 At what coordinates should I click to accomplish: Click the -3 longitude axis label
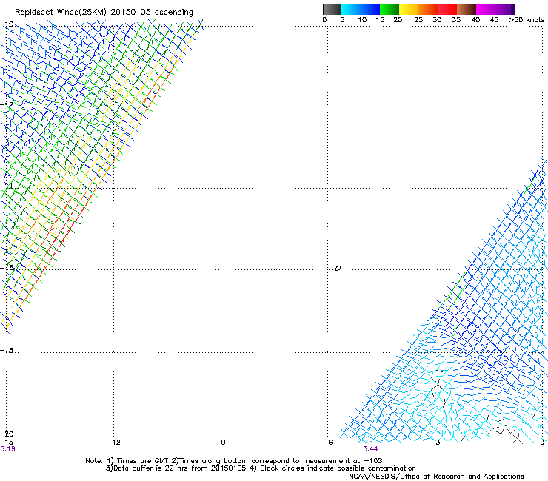[x=435, y=443]
